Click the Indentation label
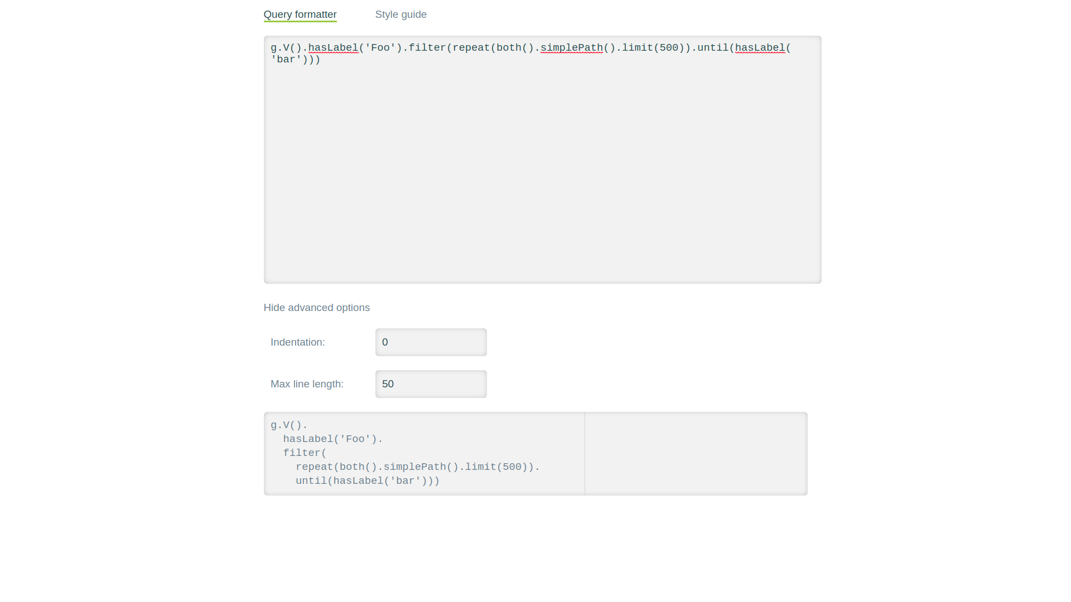 click(297, 342)
